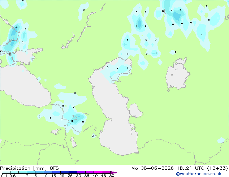Click legend swatch between 2 and 5

click(31, 172)
